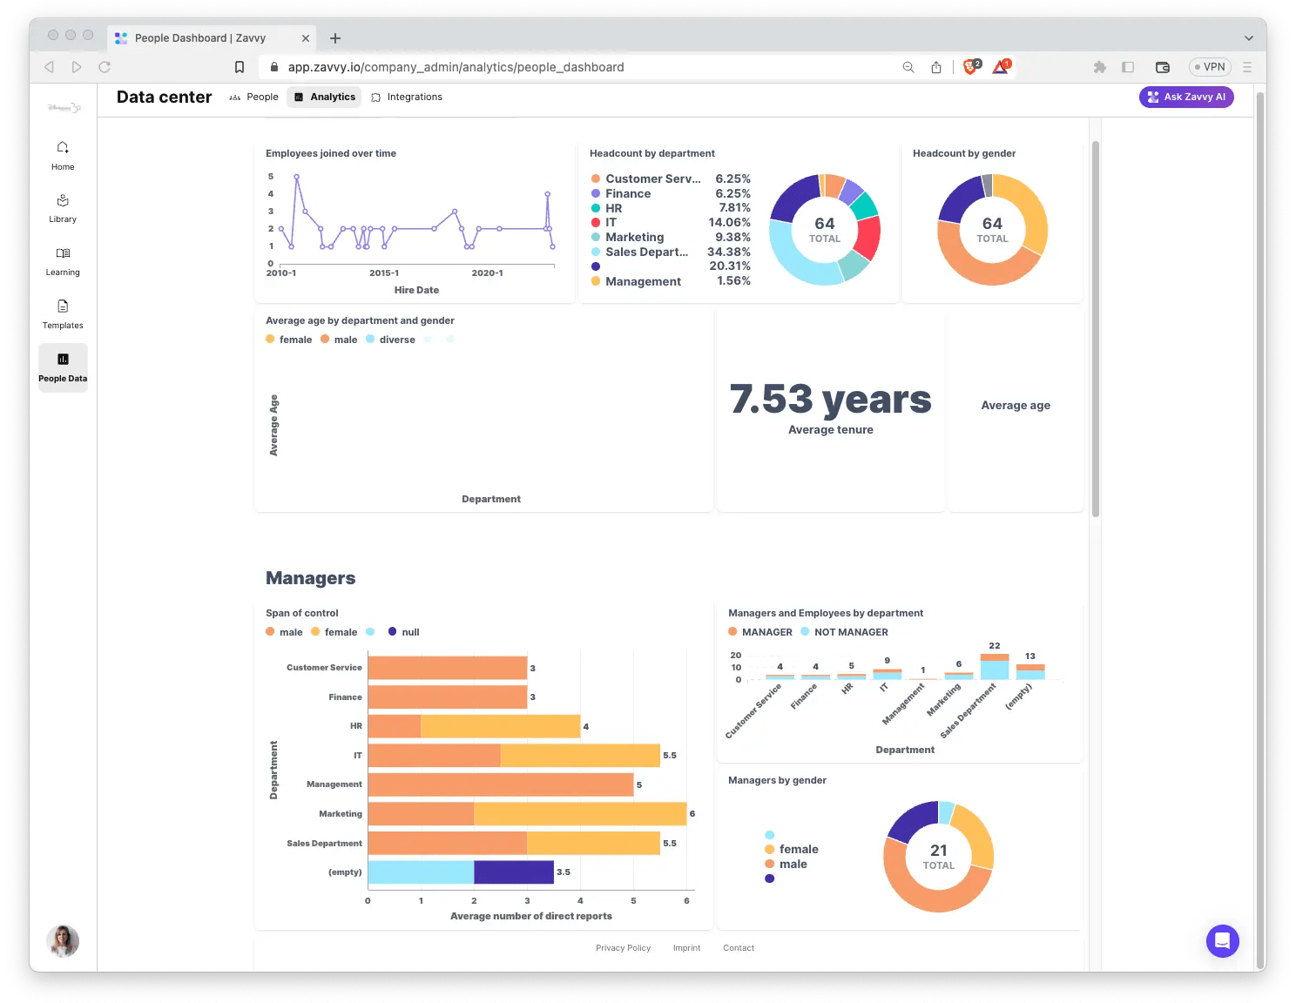Screen dimensions: 1296x1003
Task: Click the Marketing bar in Span of control
Action: (x=527, y=814)
